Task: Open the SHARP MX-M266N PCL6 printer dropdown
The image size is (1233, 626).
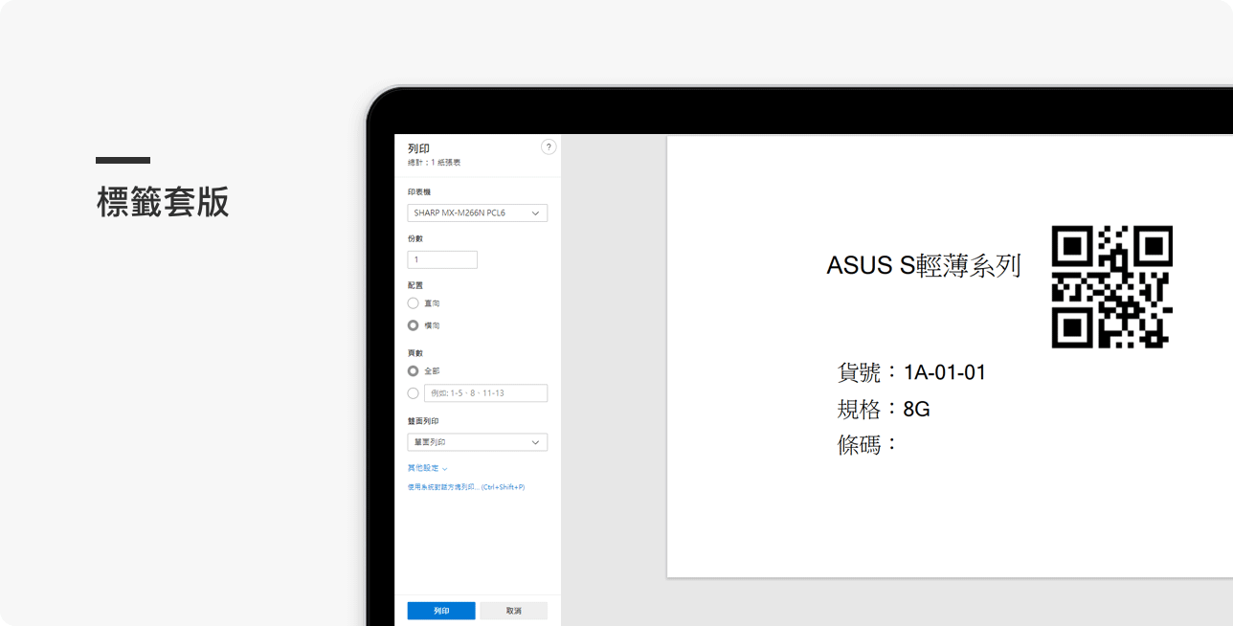Action: tap(478, 212)
